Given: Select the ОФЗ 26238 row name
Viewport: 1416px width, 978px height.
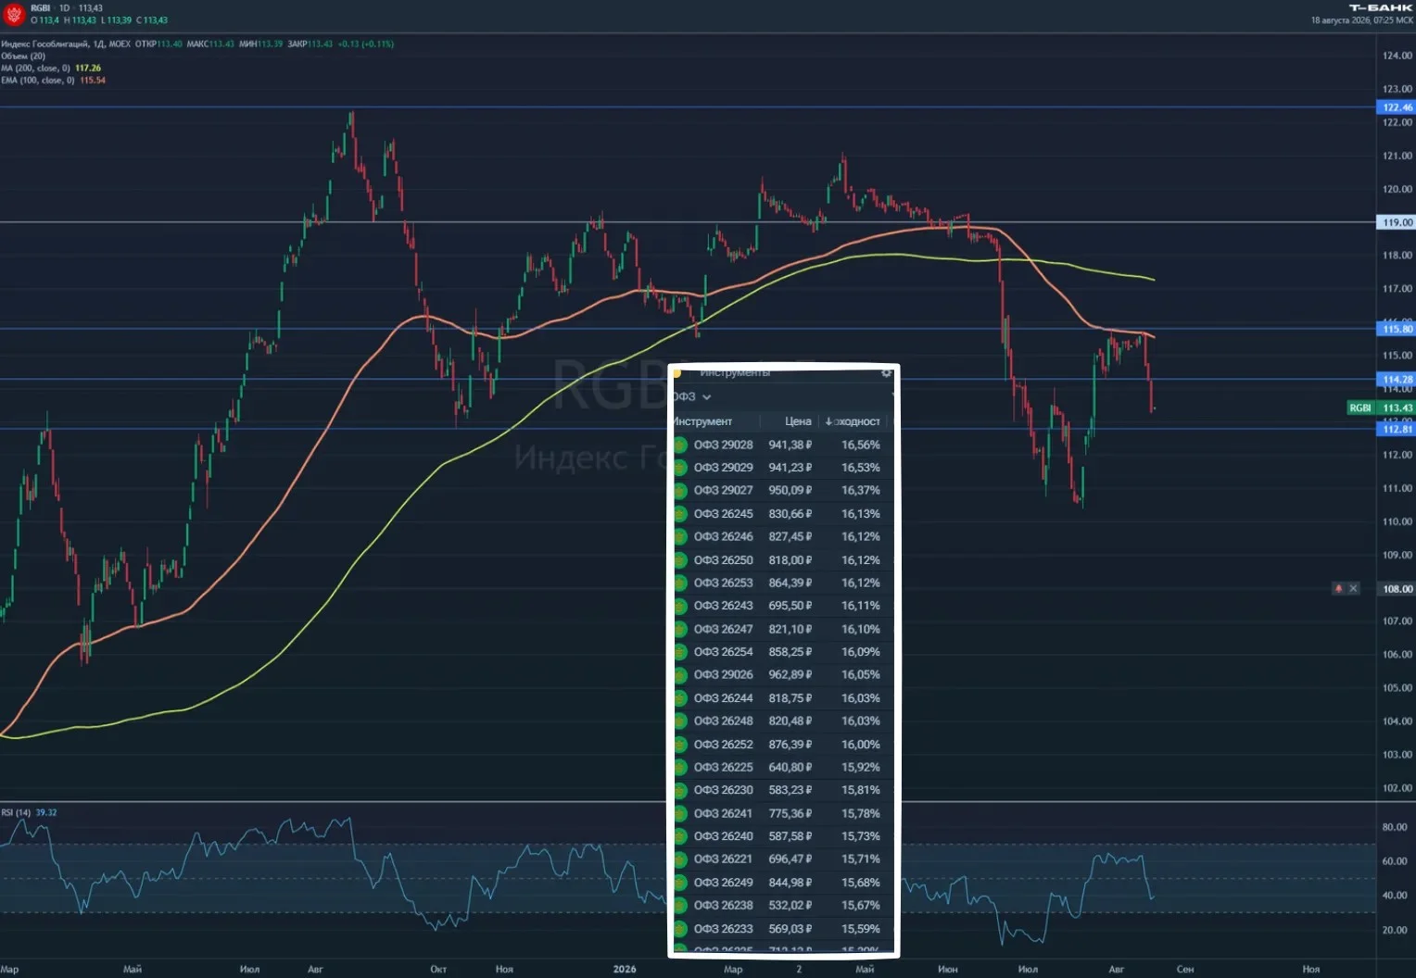Looking at the screenshot, I should pos(724,906).
